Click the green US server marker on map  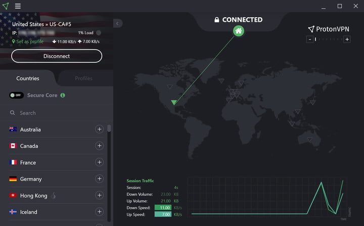pyautogui.click(x=174, y=103)
